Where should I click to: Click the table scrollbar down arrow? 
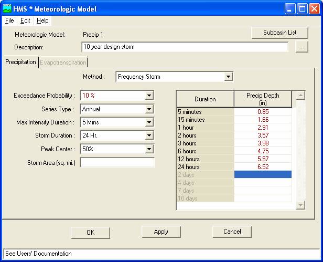click(x=300, y=205)
